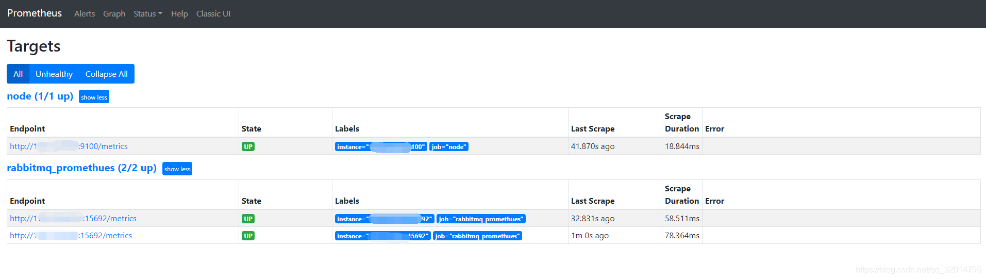The image size is (986, 279).
Task: Click the UP badge in 58.511ms row
Action: pyautogui.click(x=248, y=219)
